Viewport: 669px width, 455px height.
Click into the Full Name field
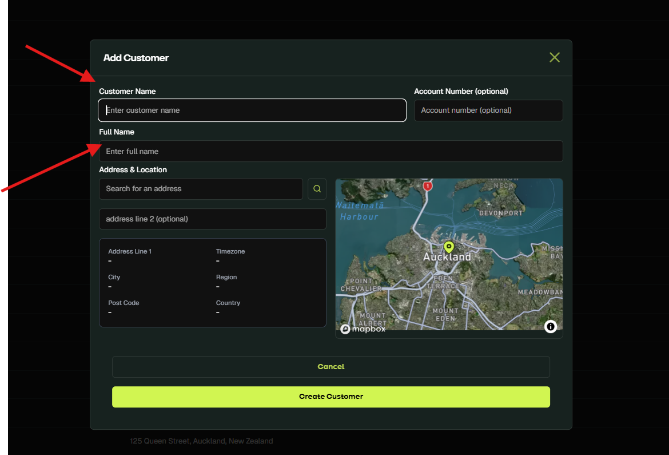coord(330,151)
